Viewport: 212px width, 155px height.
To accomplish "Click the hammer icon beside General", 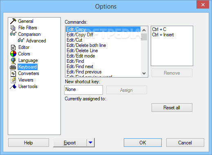I will coord(13,21).
